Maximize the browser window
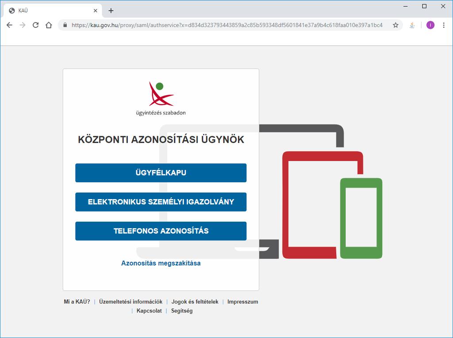 pos(424,6)
